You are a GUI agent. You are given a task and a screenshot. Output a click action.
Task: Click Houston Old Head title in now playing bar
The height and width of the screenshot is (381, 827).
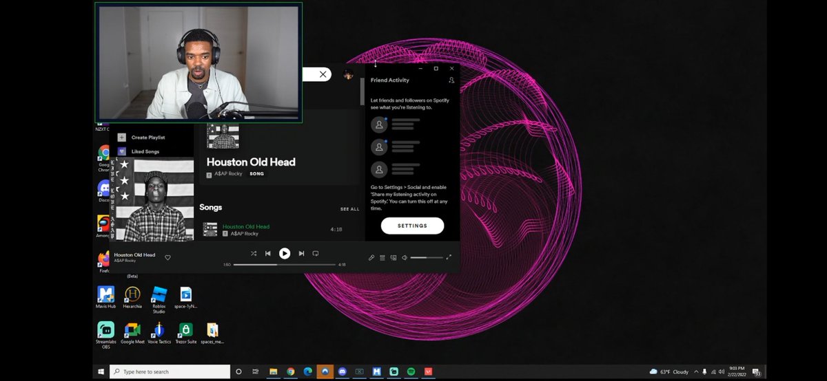point(134,254)
